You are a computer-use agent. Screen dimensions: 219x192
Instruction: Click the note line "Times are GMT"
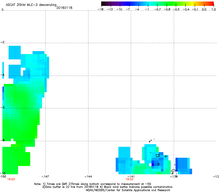click(x=93, y=184)
